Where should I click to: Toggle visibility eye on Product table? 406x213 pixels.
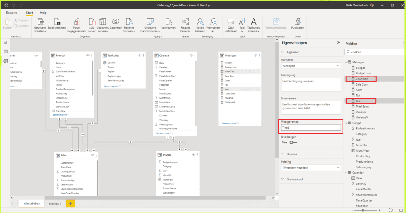coord(88,55)
